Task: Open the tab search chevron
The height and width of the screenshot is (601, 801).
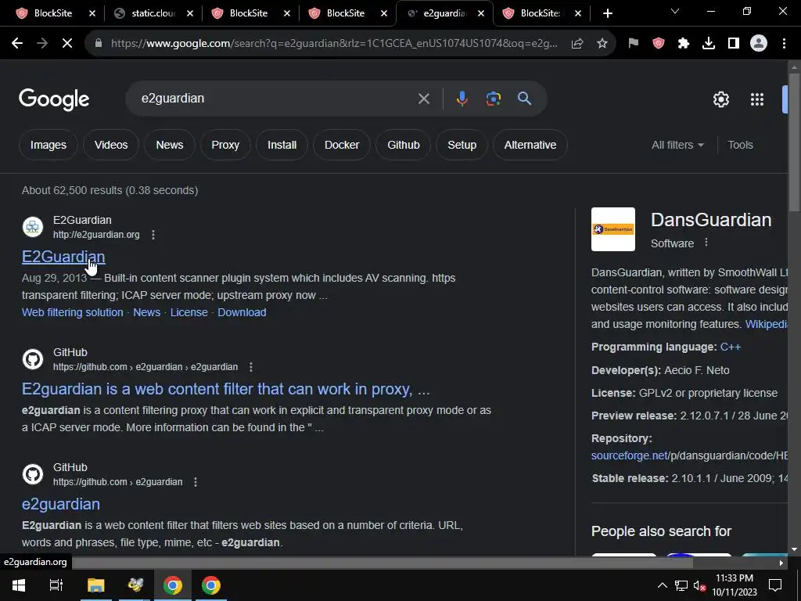Action: pos(675,11)
